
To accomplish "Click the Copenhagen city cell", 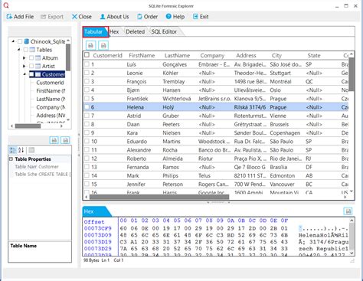I will (x=285, y=132).
